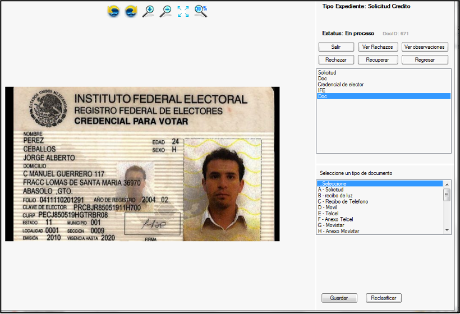Open Ver Rechazos

pyautogui.click(x=379, y=47)
